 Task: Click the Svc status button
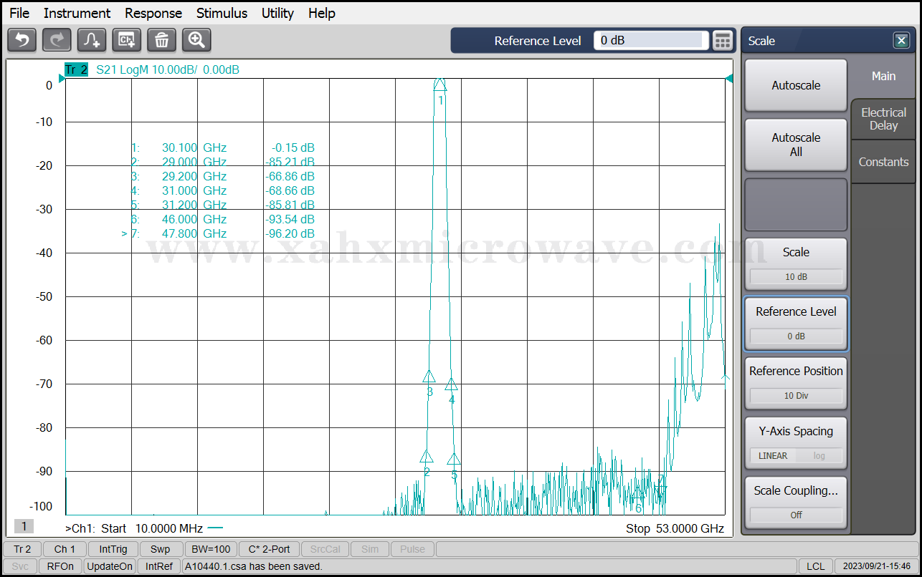[20, 566]
